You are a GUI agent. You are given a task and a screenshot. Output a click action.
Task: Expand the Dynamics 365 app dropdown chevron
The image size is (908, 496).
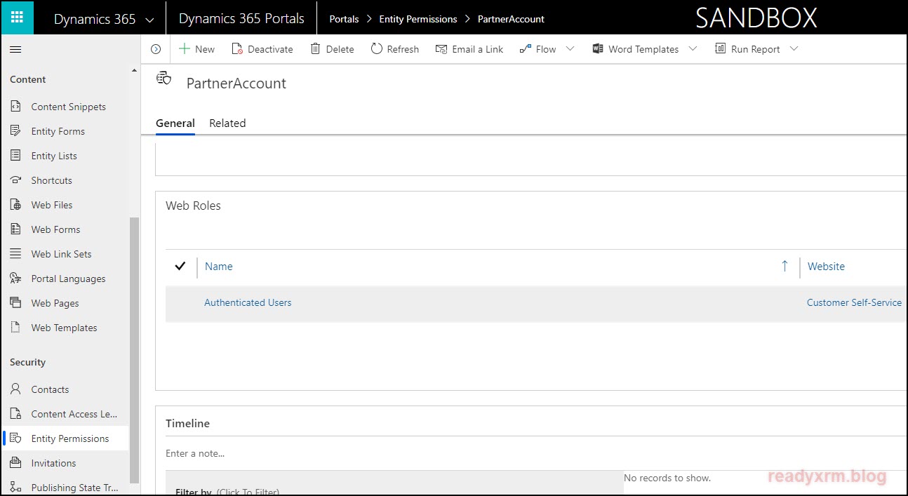pyautogui.click(x=149, y=20)
